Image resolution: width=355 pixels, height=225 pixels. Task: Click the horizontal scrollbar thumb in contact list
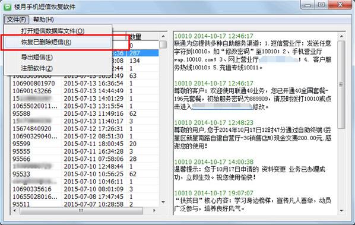(x=81, y=211)
